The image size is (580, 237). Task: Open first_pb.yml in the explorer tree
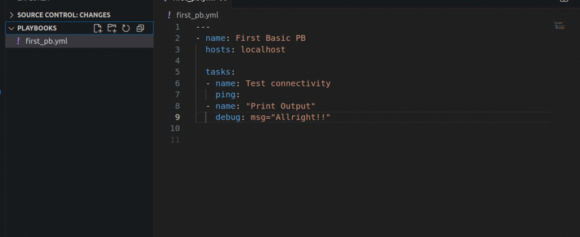pos(46,41)
